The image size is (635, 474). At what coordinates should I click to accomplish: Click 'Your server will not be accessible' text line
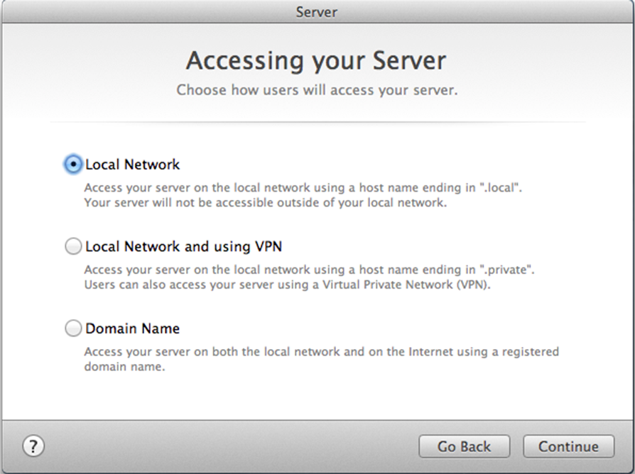coord(266,203)
